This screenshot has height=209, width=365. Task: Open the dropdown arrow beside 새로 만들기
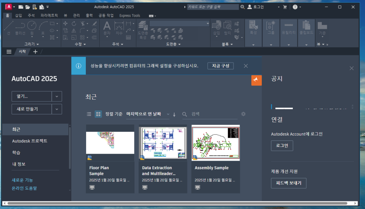(57, 109)
